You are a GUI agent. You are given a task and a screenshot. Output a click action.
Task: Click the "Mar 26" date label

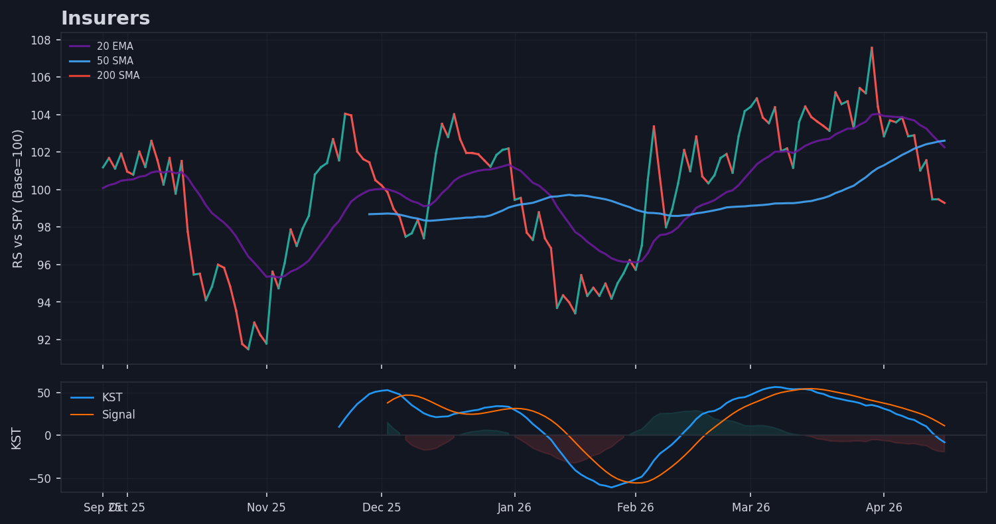tap(750, 508)
